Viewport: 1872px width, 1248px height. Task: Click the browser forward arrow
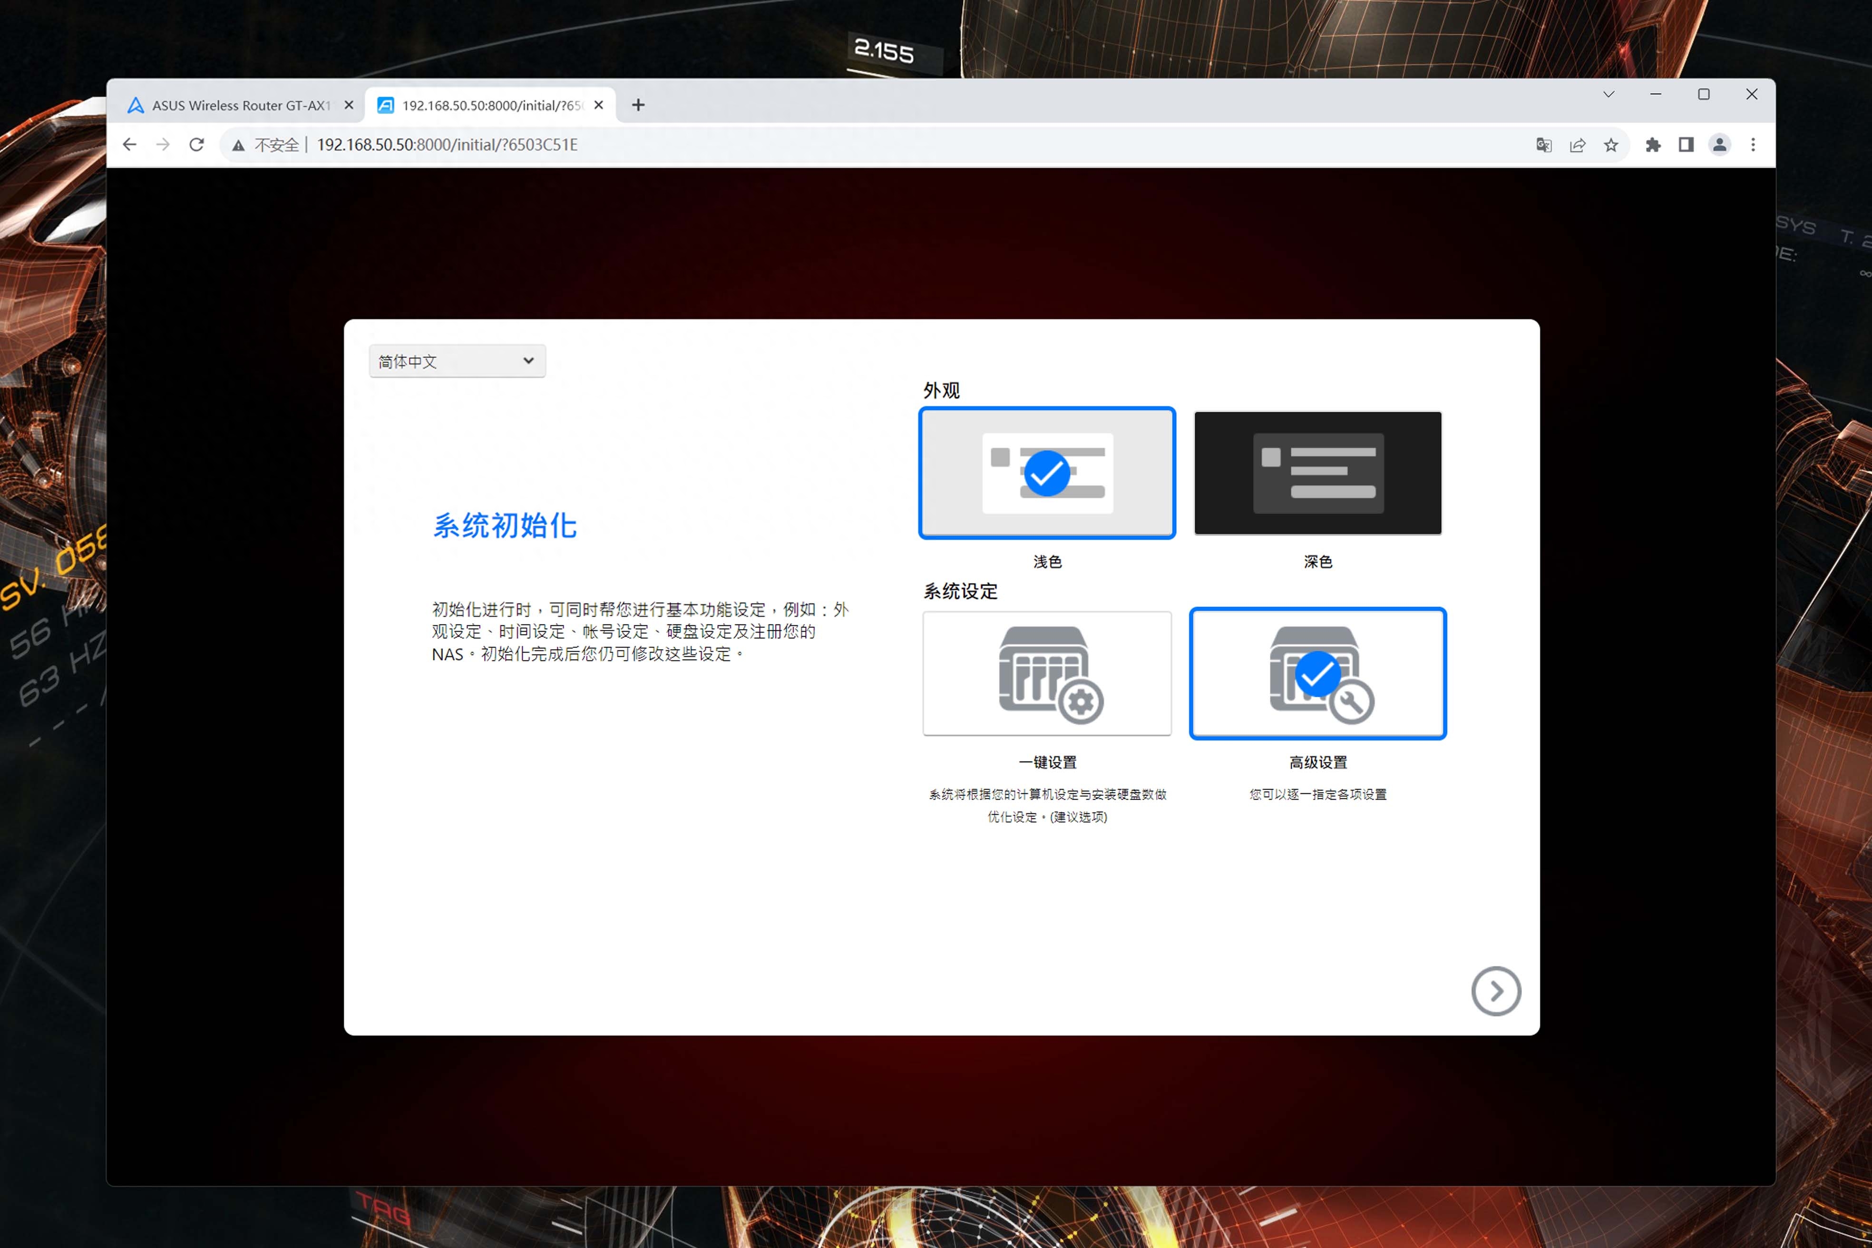coord(163,145)
